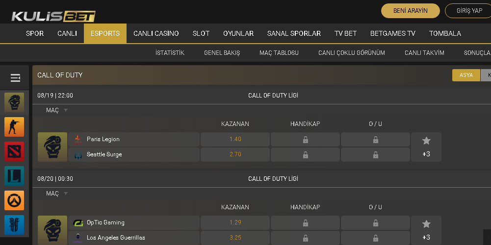
Task: Select the ESPORTS tab
Action: pyautogui.click(x=105, y=33)
